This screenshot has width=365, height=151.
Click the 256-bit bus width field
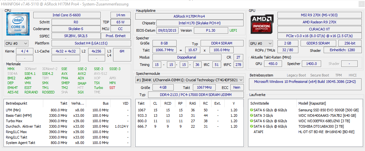pos(350,44)
